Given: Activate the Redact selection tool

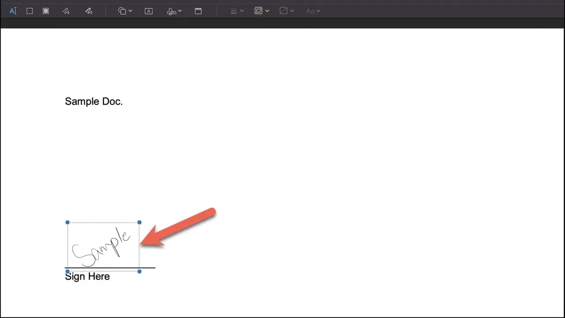Looking at the screenshot, I should coord(46,11).
